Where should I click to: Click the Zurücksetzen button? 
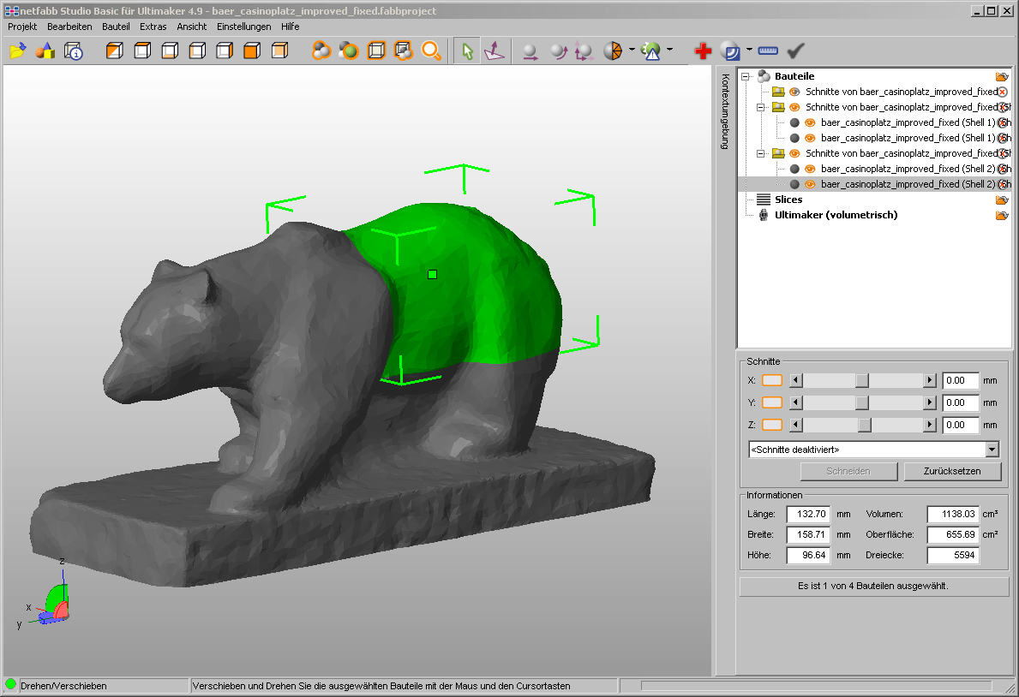click(952, 471)
